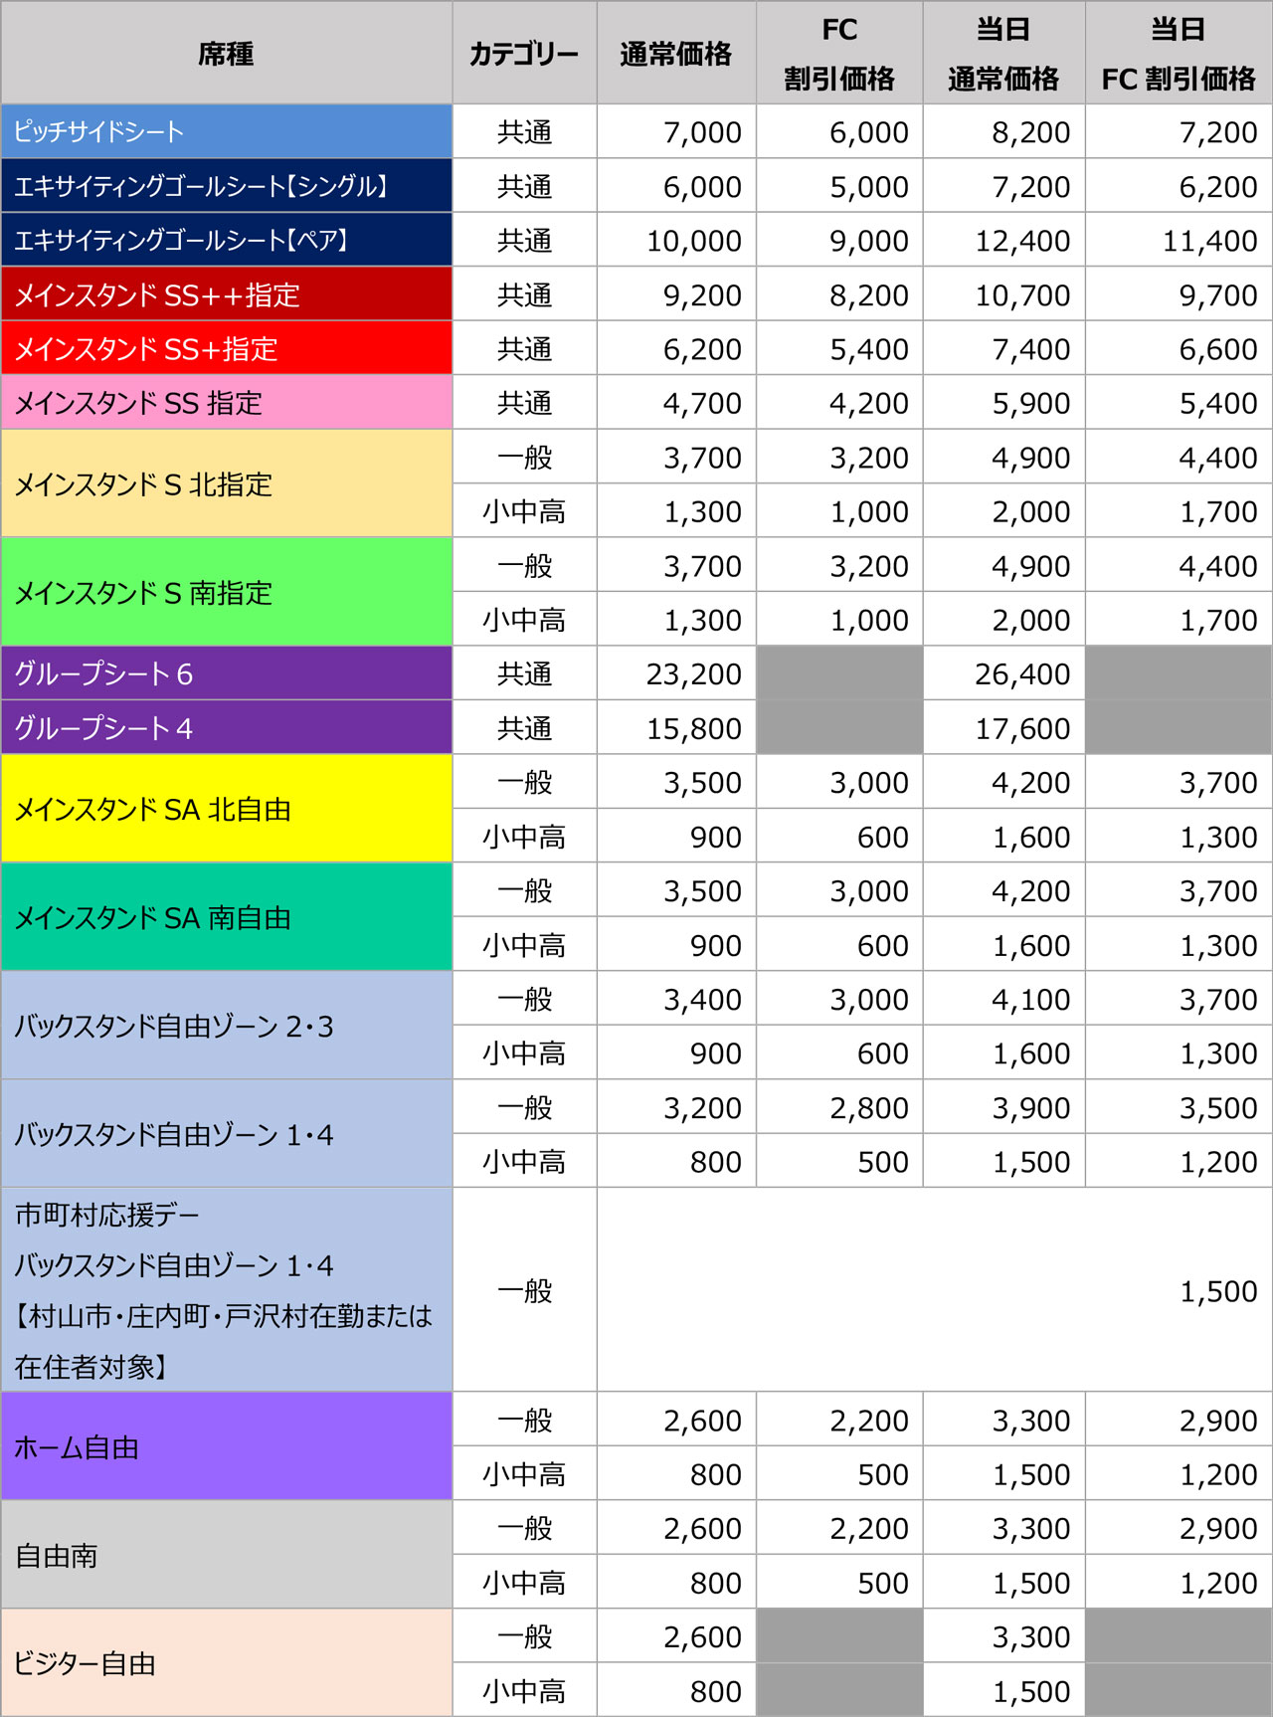Viewport: 1273px width, 1717px height.
Task: Click the 17,600 same-day price cell
Action: 1021,729
